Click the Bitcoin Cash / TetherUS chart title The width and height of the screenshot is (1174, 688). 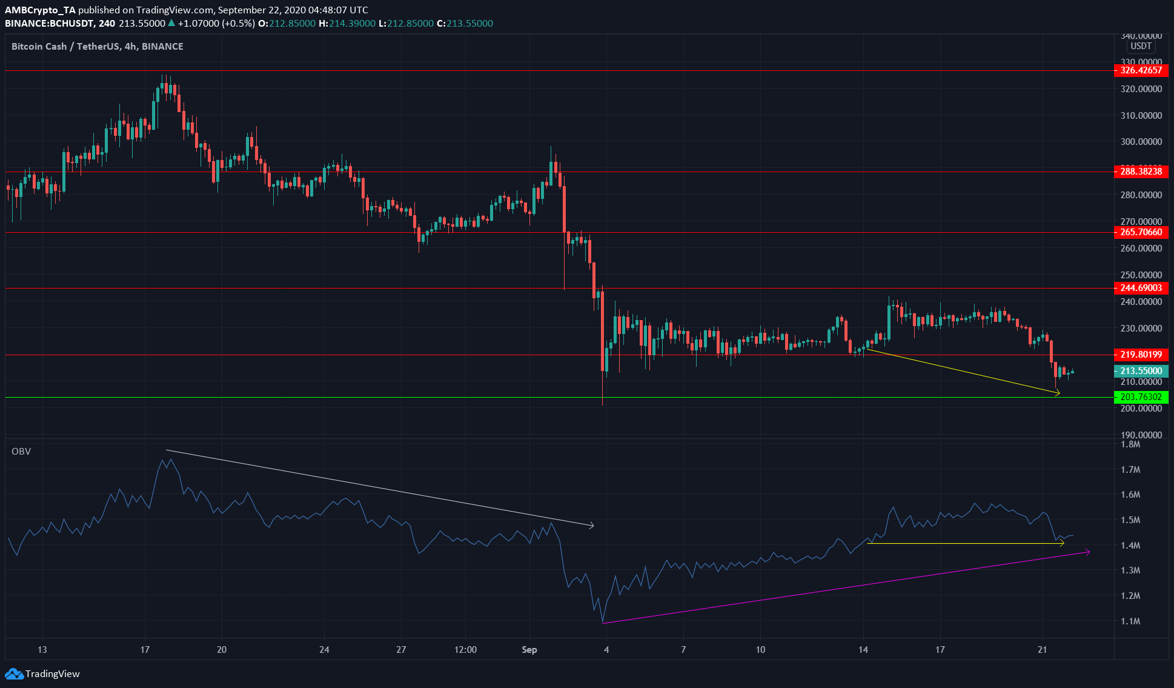click(x=98, y=47)
